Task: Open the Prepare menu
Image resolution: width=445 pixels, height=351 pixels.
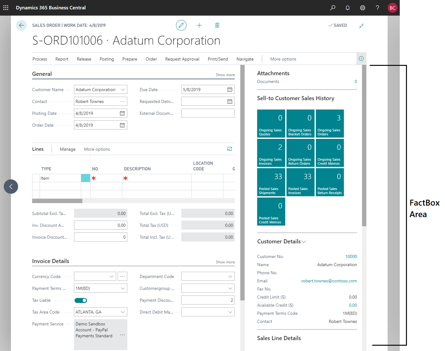Action: click(130, 59)
